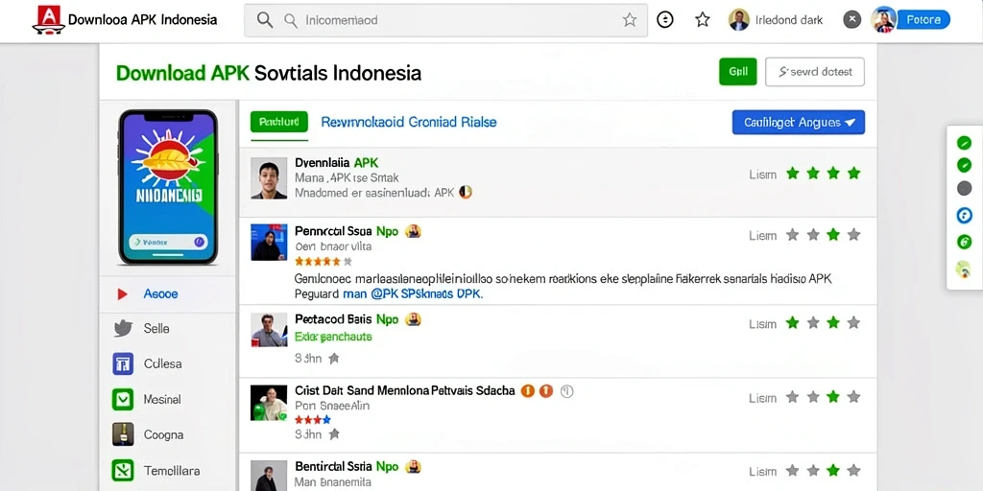The height and width of the screenshot is (491, 983).
Task: Click the green Temdillara sidebar icon
Action: pyautogui.click(x=122, y=470)
